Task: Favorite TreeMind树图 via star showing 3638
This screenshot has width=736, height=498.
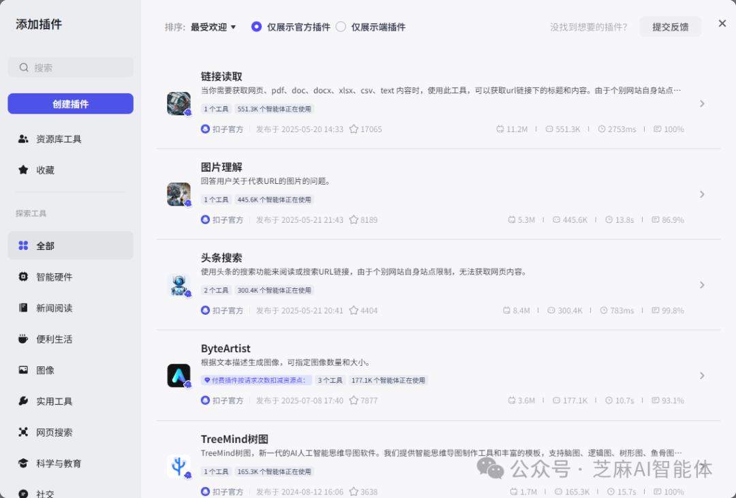Action: point(354,491)
